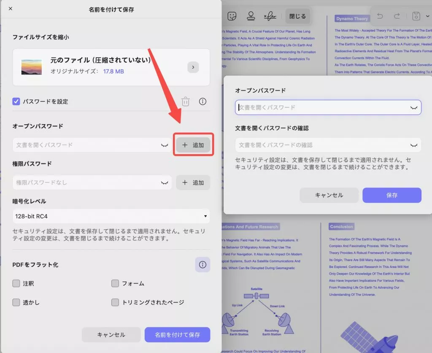Toggle eye icon in popup open password field

pos(413,107)
